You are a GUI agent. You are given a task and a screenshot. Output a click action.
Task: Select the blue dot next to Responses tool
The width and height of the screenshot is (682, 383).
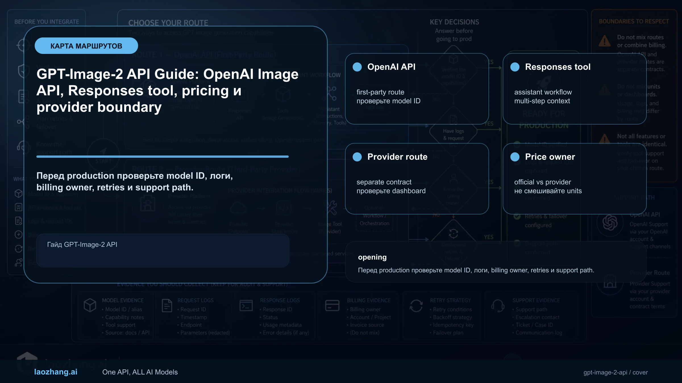[514, 67]
